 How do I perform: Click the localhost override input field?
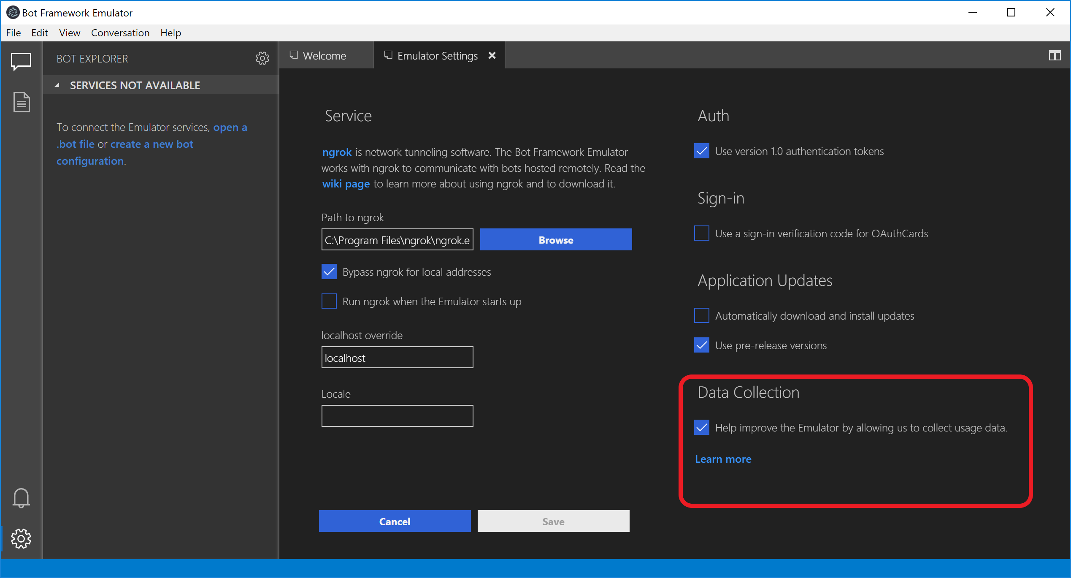pyautogui.click(x=398, y=357)
